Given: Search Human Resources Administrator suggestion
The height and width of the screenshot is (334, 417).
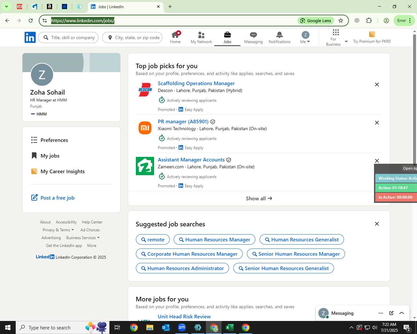Looking at the screenshot, I should point(182,268).
